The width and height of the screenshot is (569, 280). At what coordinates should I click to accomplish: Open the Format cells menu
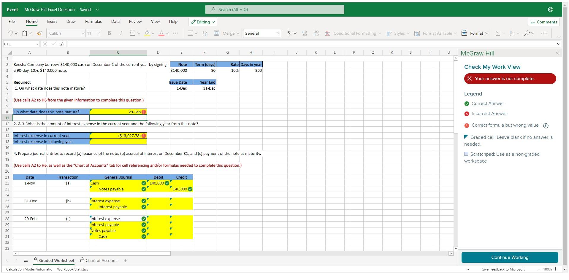475,33
